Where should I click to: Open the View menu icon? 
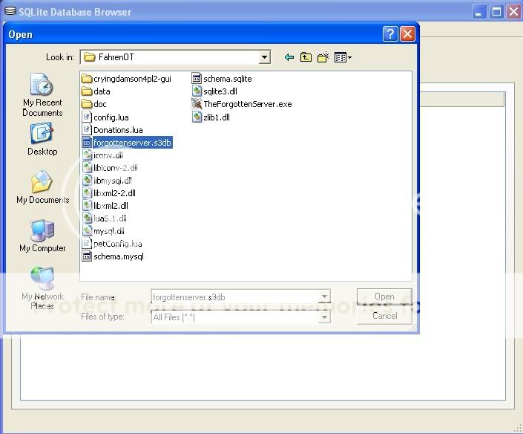tap(343, 57)
